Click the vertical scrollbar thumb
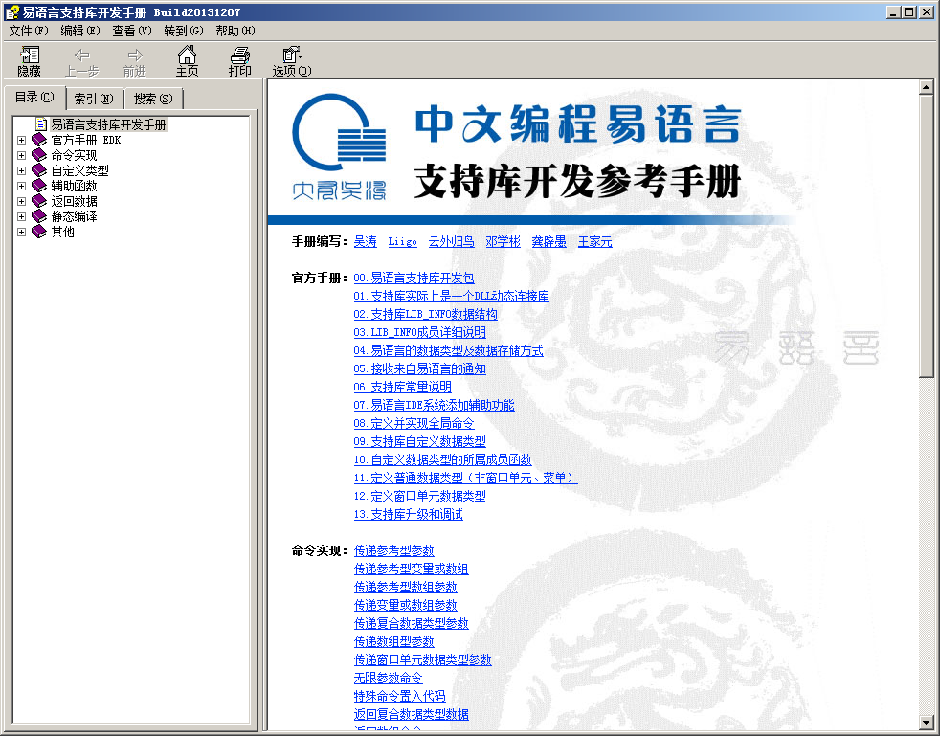This screenshot has width=940, height=736. (x=927, y=236)
